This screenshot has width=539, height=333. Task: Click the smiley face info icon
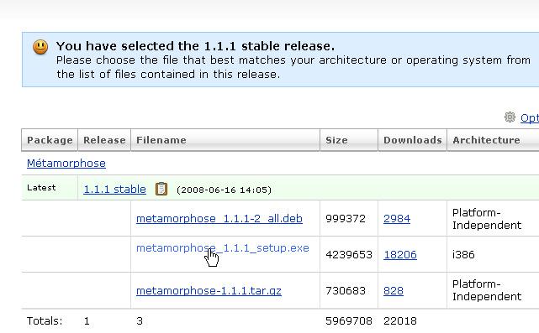40,47
